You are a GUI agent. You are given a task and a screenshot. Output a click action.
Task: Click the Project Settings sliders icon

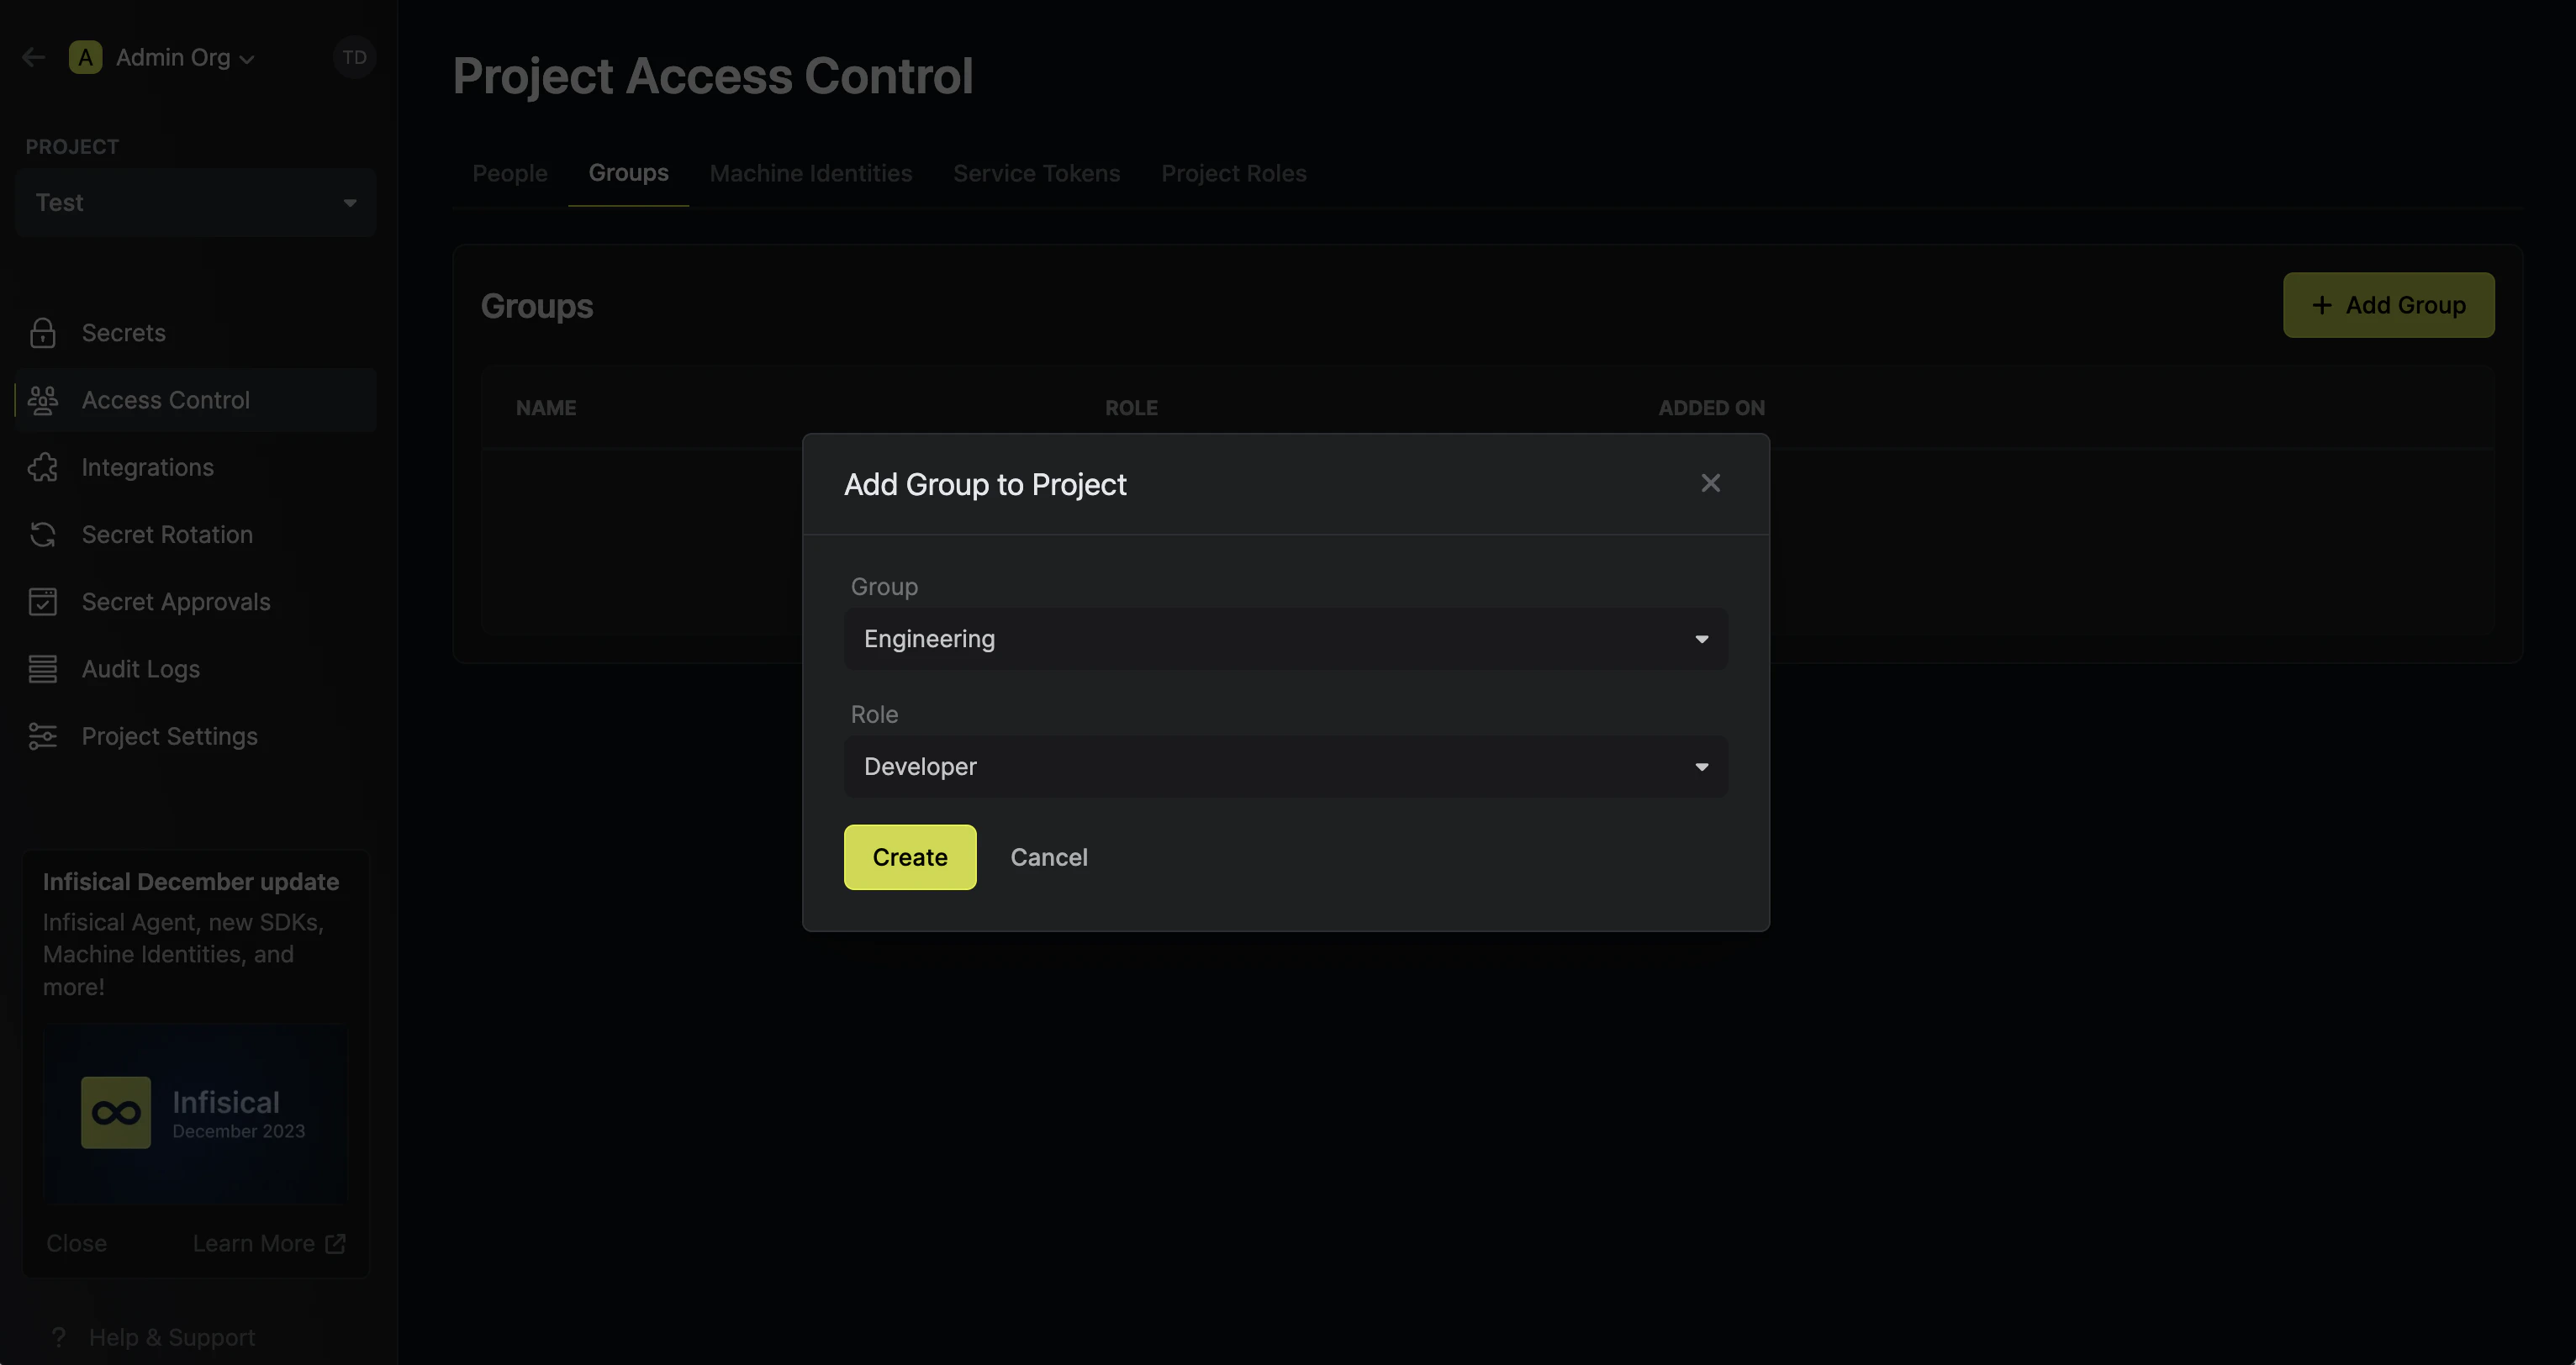tap(43, 736)
